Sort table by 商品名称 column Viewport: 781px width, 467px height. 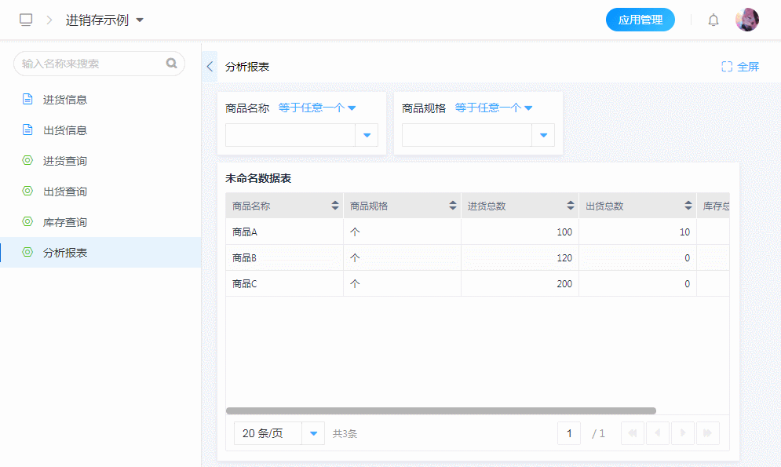tap(335, 206)
